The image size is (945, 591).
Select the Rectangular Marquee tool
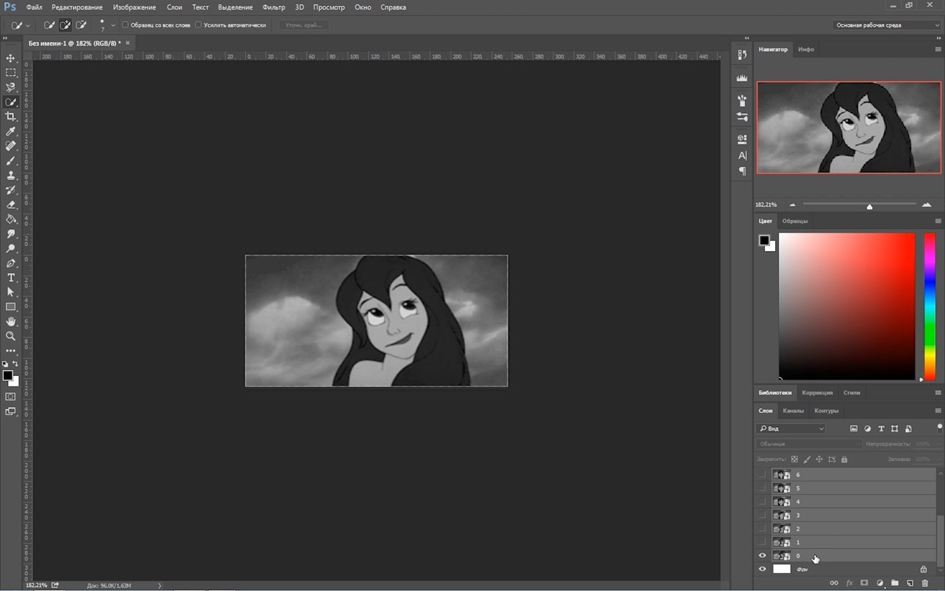(x=10, y=72)
